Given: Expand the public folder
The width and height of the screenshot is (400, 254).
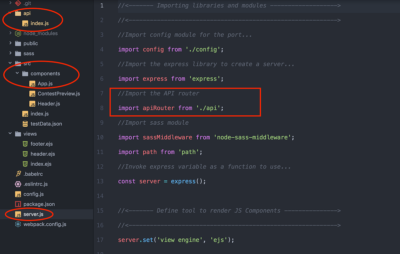Looking at the screenshot, I should coord(10,43).
